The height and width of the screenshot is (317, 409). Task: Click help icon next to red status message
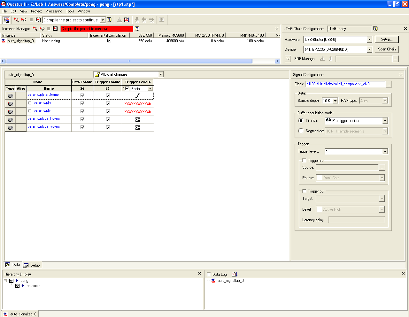pos(137,29)
